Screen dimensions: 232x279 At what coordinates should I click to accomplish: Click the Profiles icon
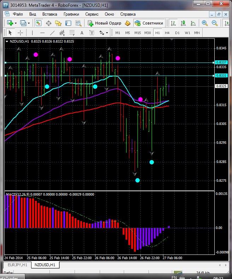click(x=23, y=23)
